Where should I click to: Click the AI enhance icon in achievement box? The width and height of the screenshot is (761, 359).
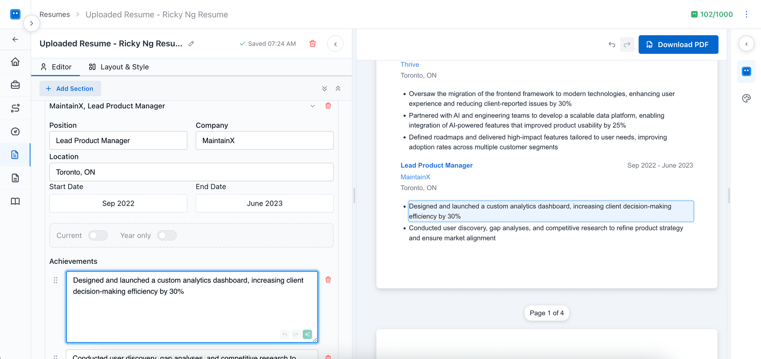[x=307, y=334]
